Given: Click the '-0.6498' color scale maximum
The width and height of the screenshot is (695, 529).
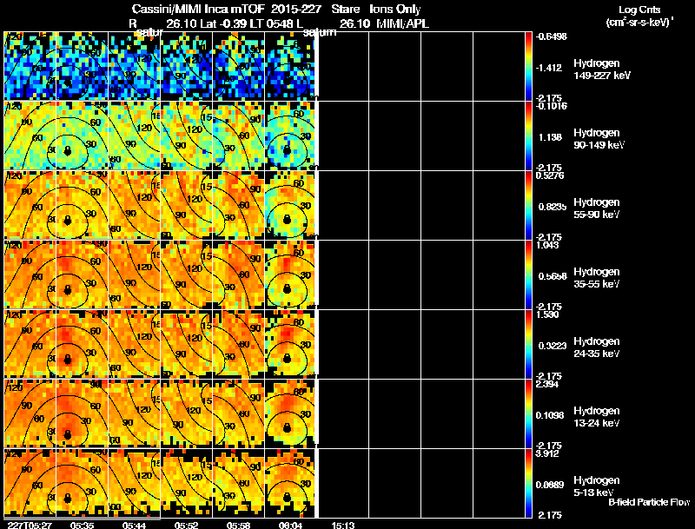Looking at the screenshot, I should (x=551, y=36).
